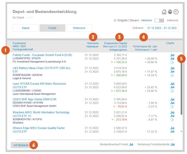Open document icon for Xtrackers ETF
This screenshot has width=187, height=154.
click(x=172, y=120)
